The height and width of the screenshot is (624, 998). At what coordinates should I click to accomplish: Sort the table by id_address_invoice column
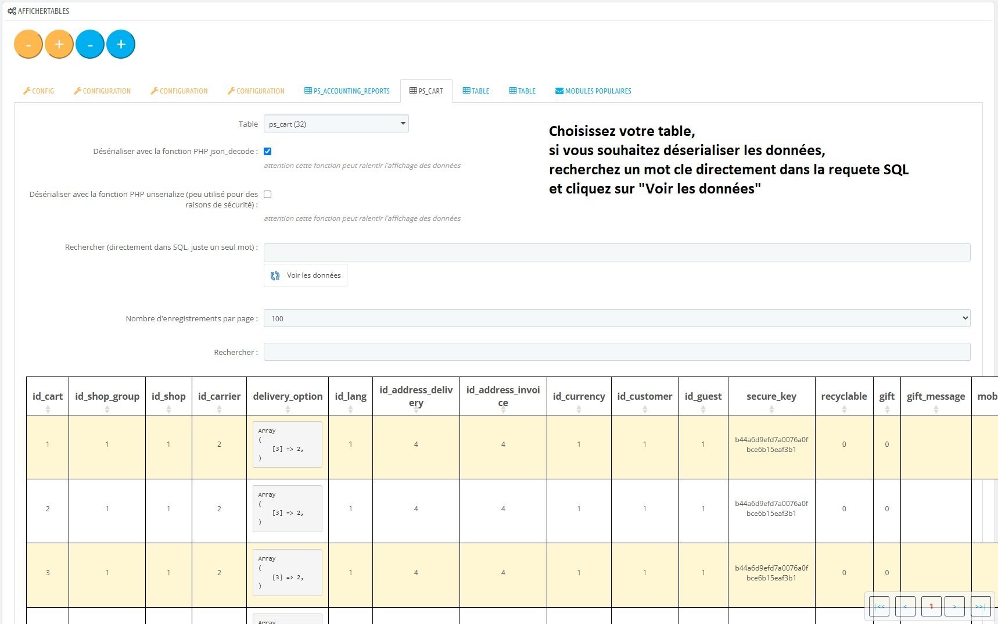tap(503, 396)
